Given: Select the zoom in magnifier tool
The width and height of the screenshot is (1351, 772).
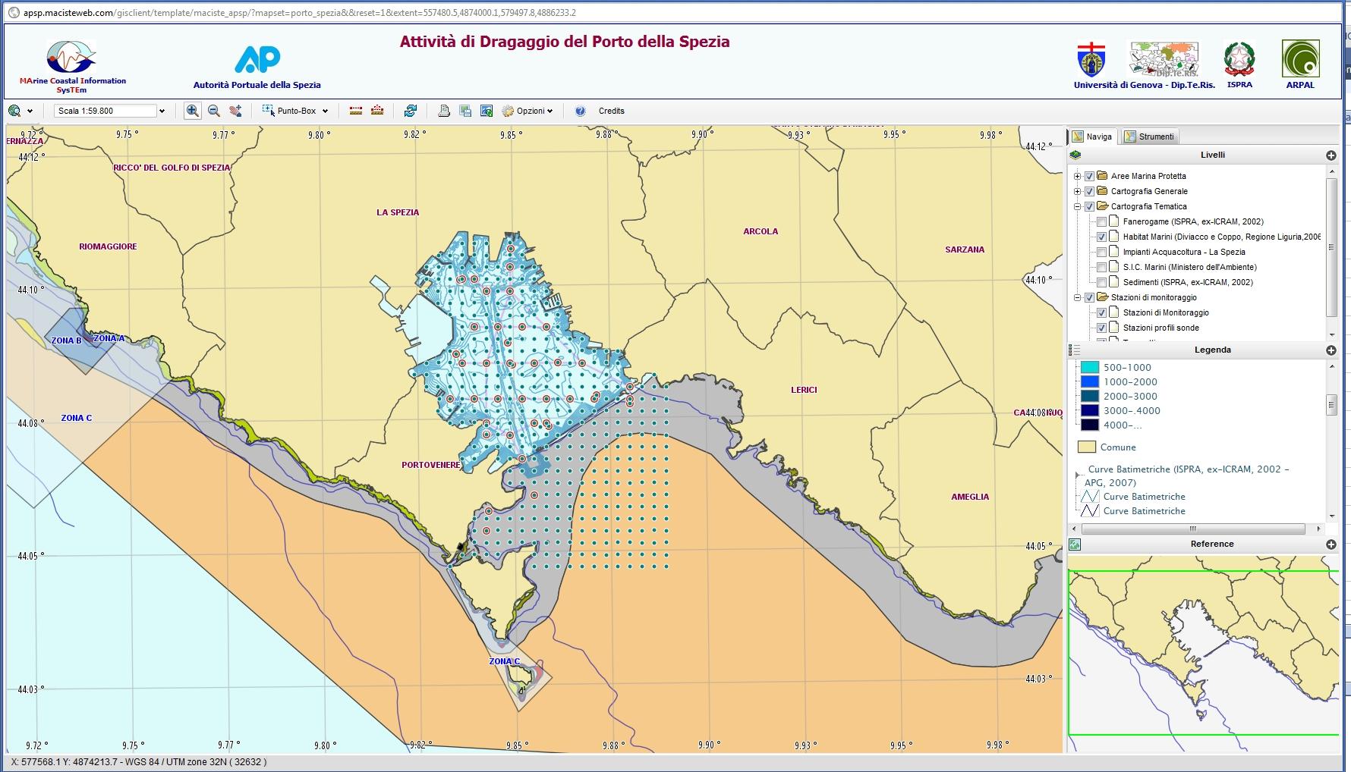Looking at the screenshot, I should pos(193,111).
